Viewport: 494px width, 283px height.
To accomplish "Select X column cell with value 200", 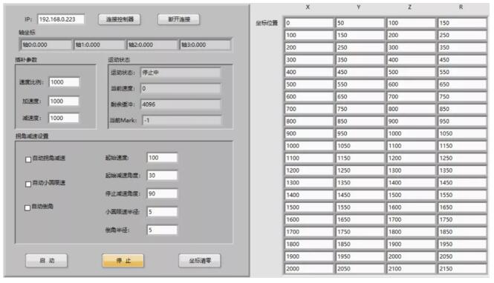I will pyautogui.click(x=309, y=47).
